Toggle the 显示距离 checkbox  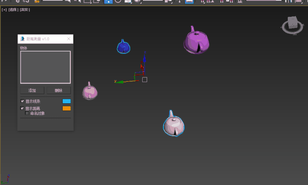[x=22, y=108]
